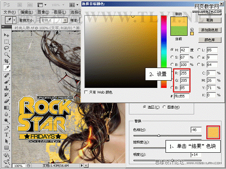Click the 色相(H) hue slider handle

click(x=159, y=135)
